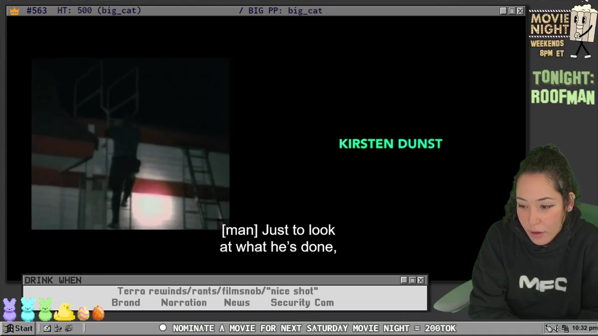Minimize the DRINK WHEN window

404,280
